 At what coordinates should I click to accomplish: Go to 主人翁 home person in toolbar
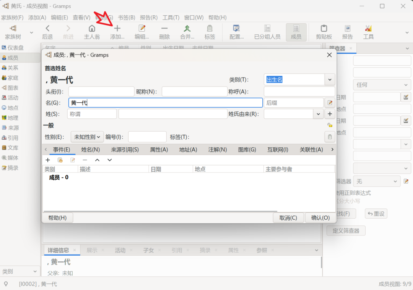point(92,32)
